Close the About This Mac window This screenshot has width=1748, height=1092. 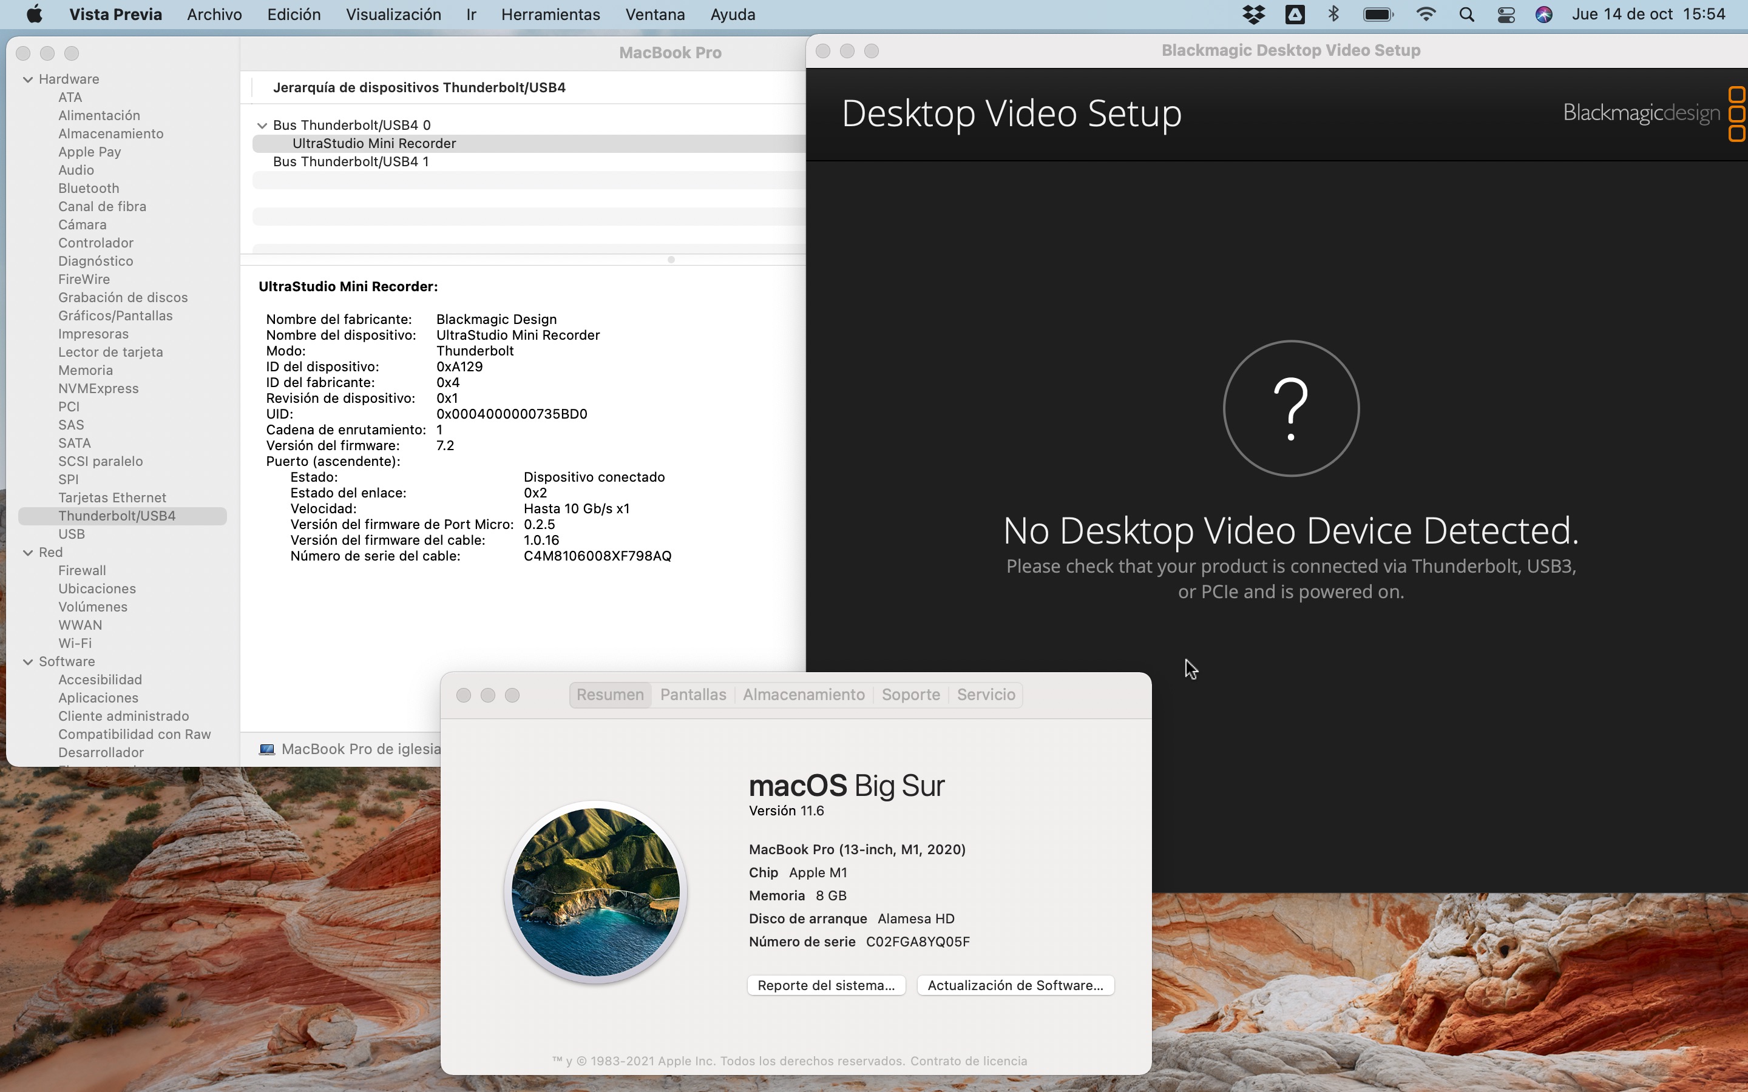coord(464,695)
